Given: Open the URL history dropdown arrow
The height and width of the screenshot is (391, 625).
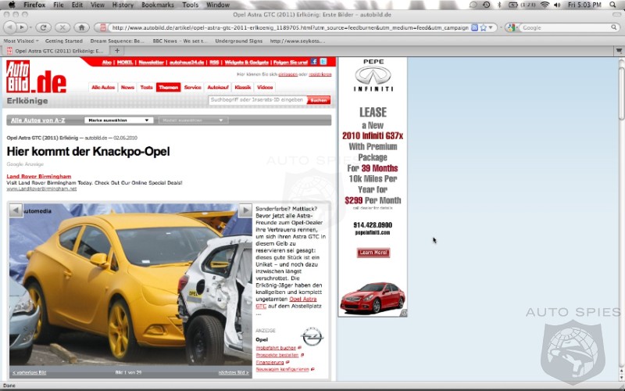Looking at the screenshot, I should [491, 27].
